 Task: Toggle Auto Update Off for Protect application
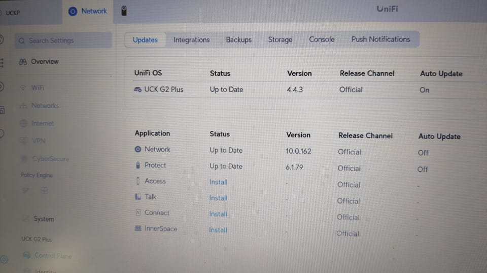tap(423, 169)
